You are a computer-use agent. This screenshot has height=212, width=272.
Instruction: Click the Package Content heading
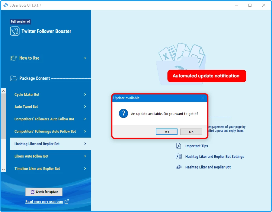pyautogui.click(x=34, y=78)
